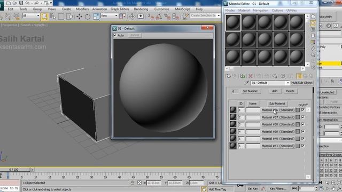
Task: Open Material Editor Utilities menu
Action: click(291, 11)
